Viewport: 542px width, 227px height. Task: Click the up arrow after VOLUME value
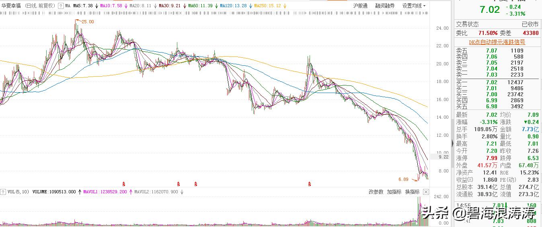click(x=80, y=192)
